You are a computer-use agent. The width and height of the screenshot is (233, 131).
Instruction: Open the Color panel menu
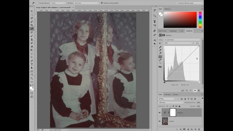point(202,9)
